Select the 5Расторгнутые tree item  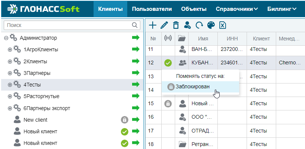pyautogui.click(x=72, y=97)
